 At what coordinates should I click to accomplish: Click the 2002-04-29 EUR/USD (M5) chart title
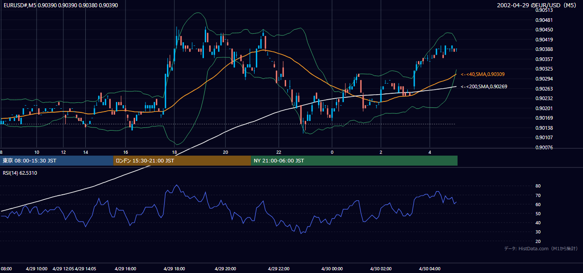click(x=537, y=5)
